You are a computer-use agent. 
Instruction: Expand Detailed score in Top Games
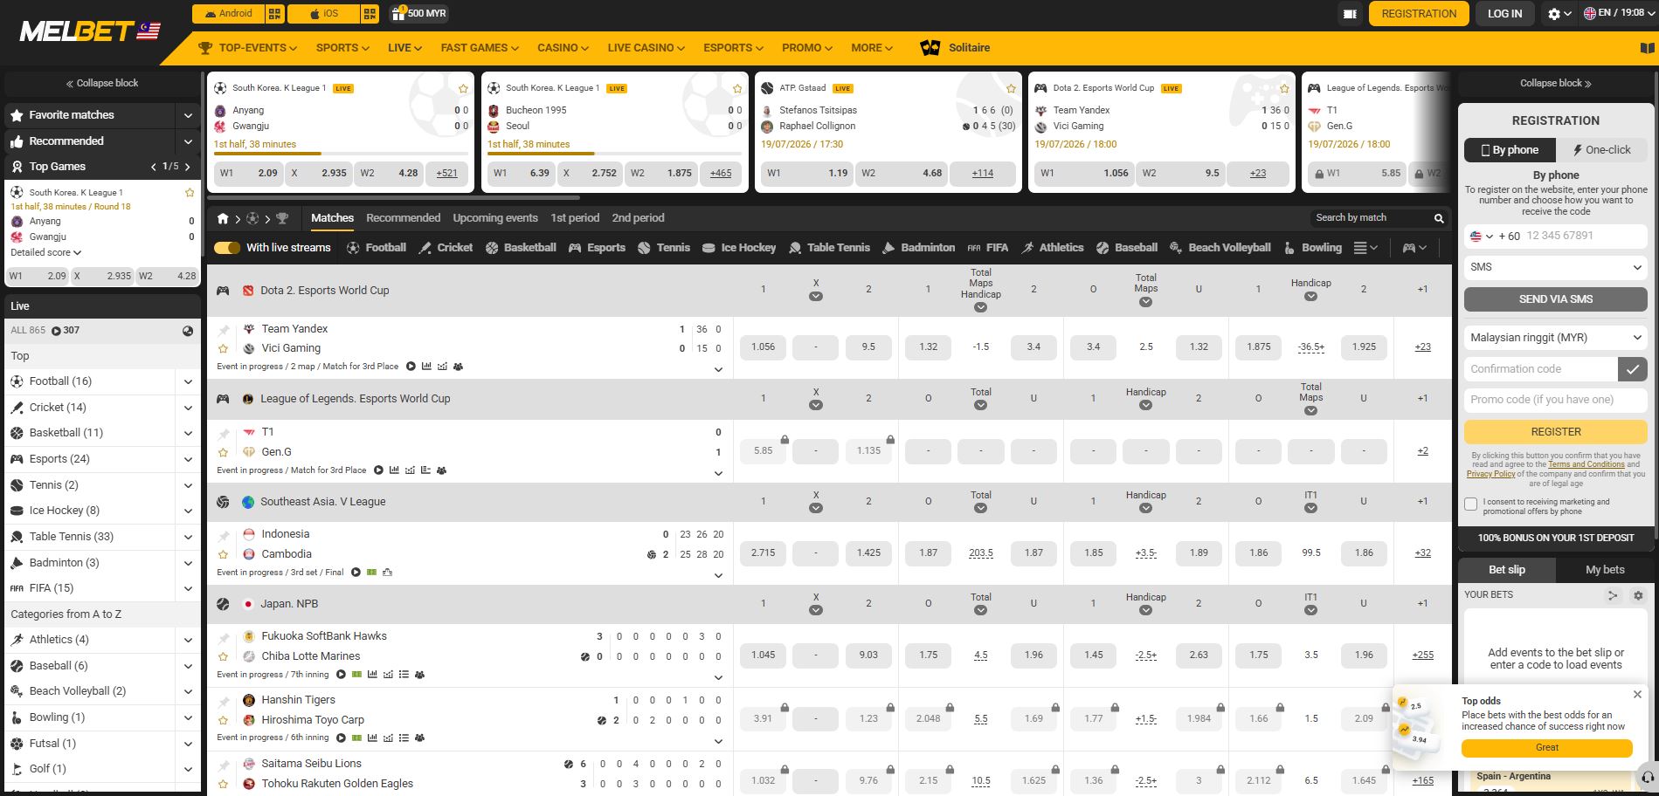(45, 252)
